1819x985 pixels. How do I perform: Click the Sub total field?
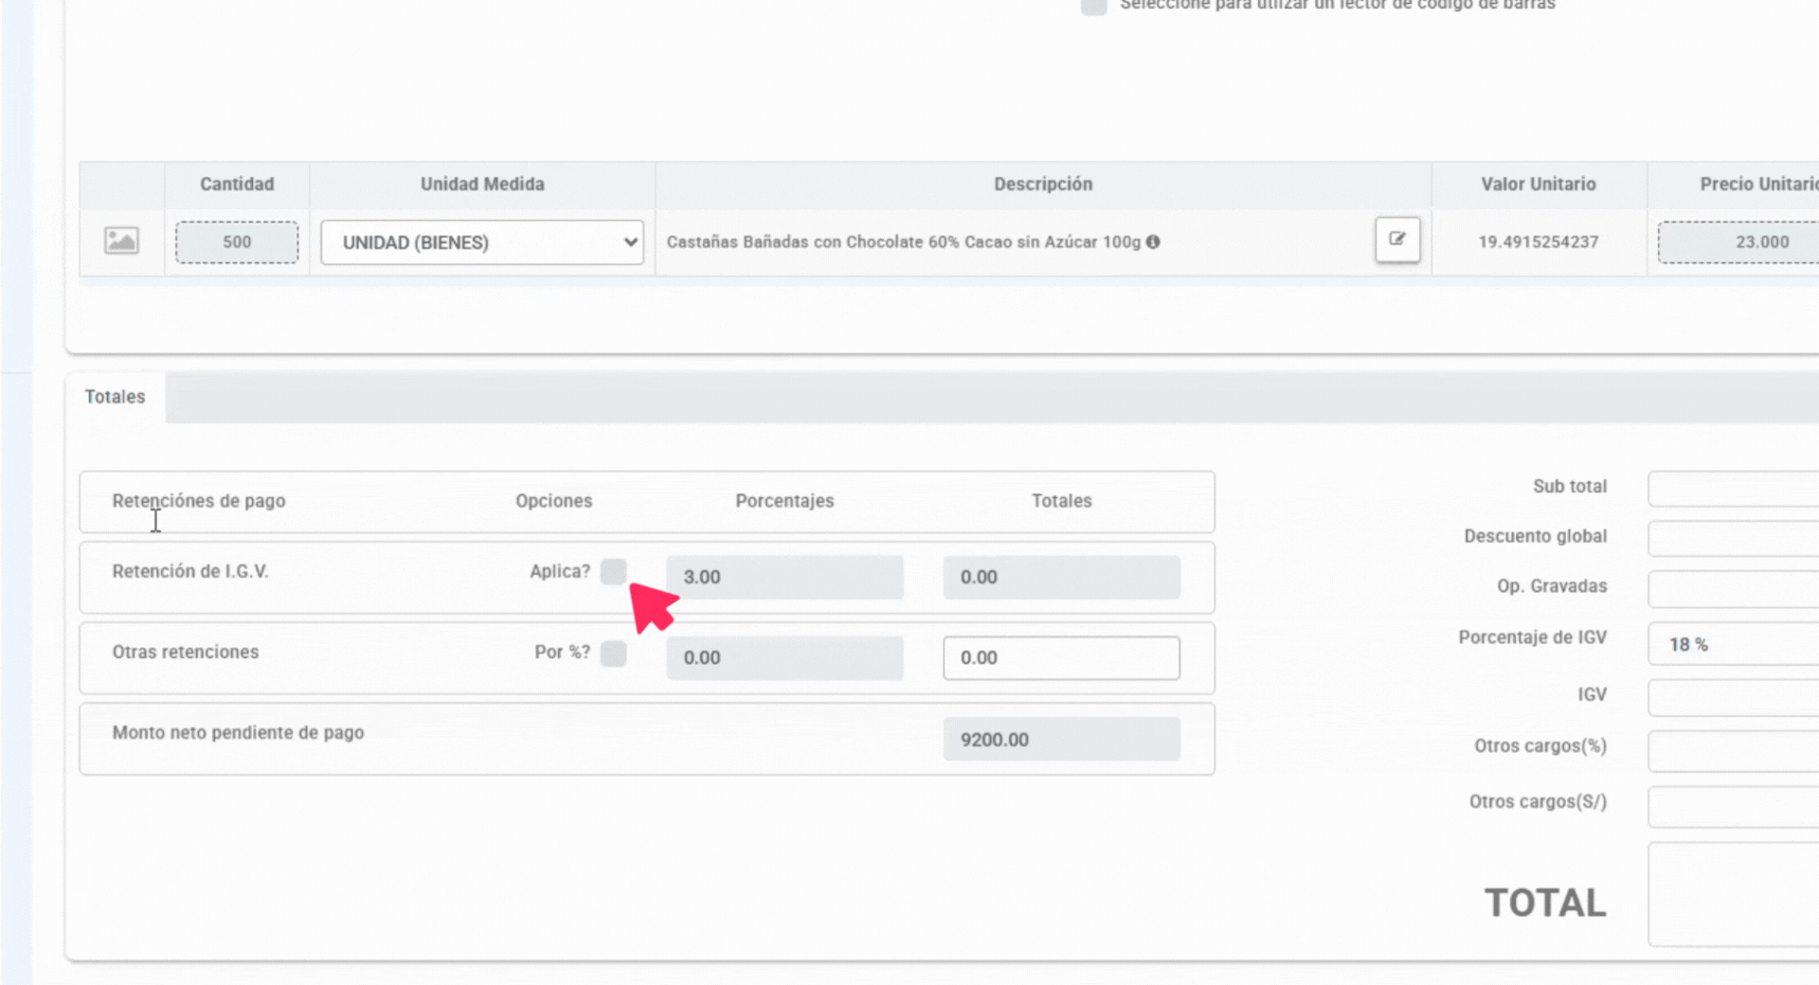(1734, 489)
